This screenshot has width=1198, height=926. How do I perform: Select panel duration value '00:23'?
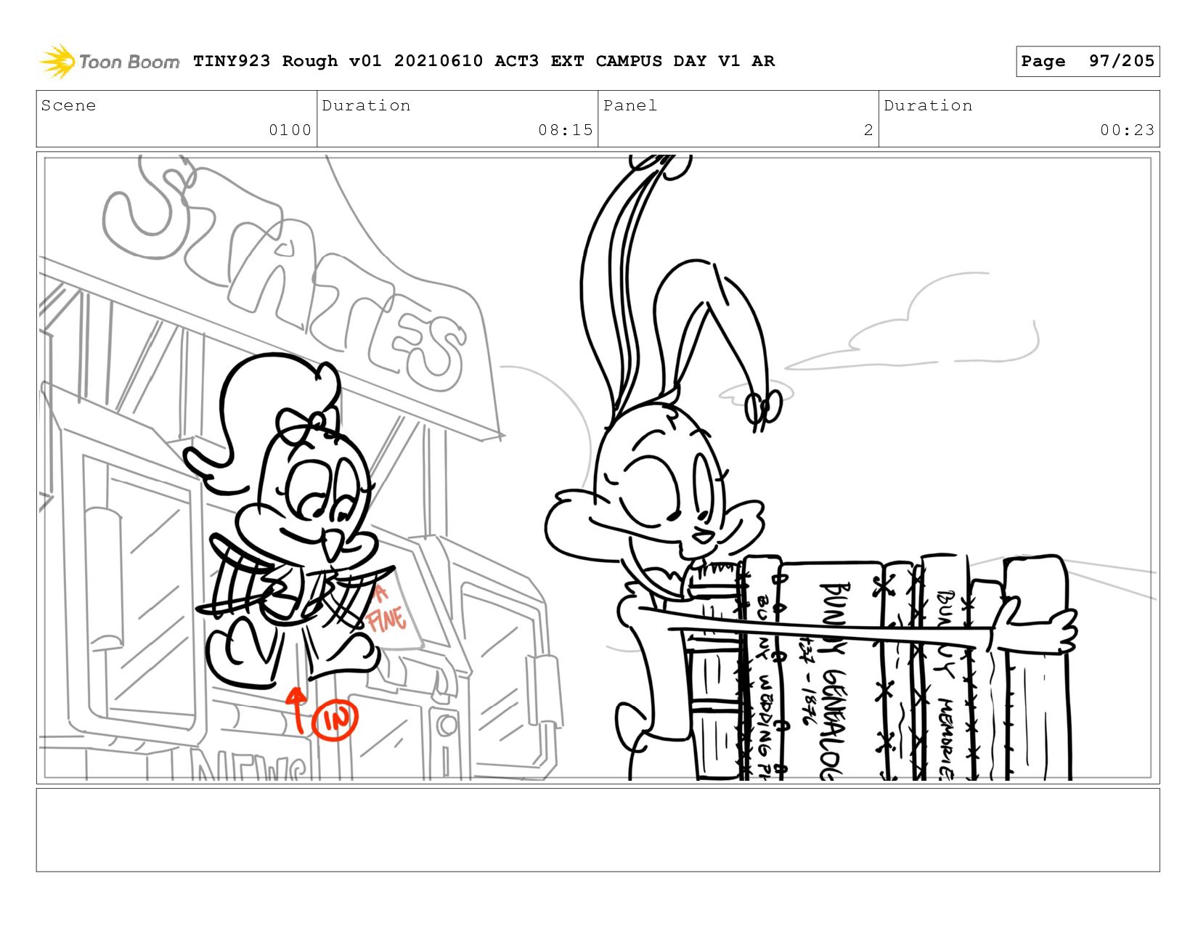(1127, 130)
